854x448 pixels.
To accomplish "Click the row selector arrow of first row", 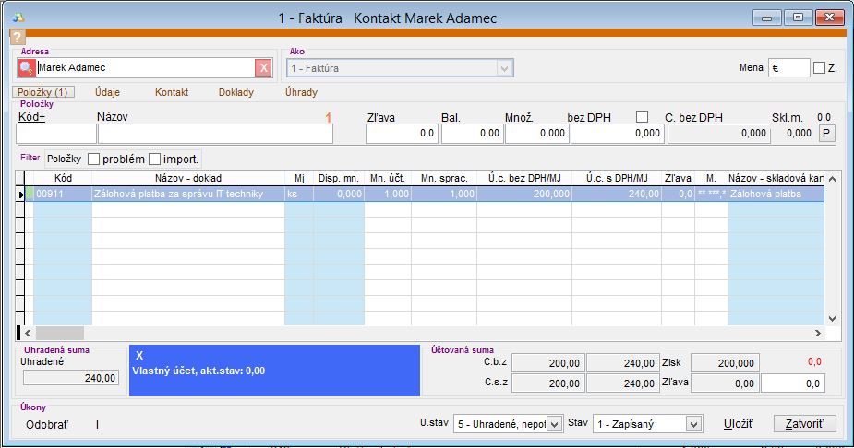I will pos(21,195).
